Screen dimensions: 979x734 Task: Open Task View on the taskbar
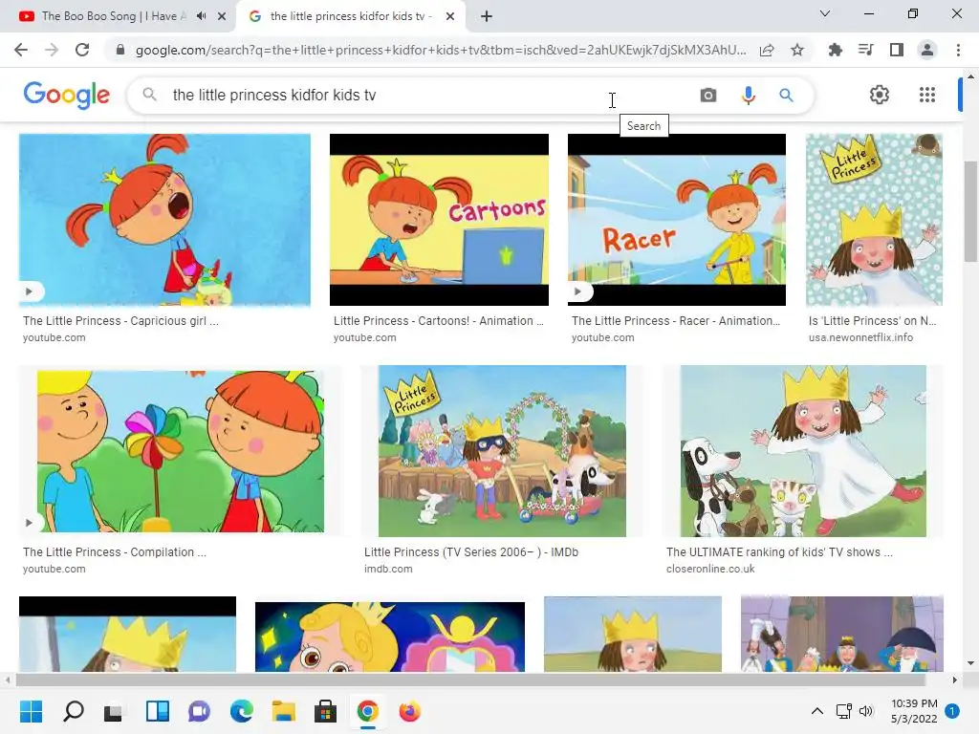114,711
